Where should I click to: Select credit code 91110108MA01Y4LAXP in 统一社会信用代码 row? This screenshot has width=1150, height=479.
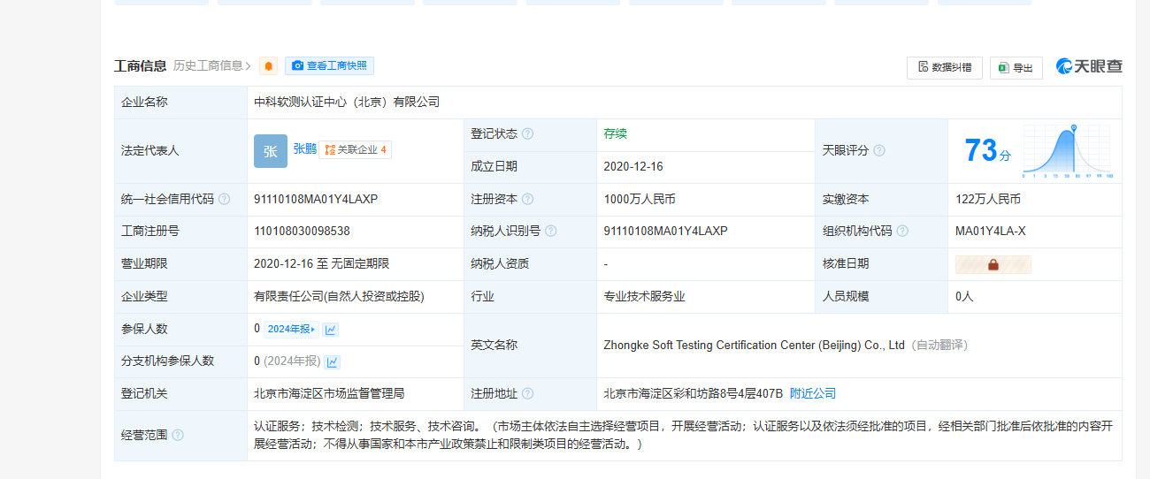point(316,200)
